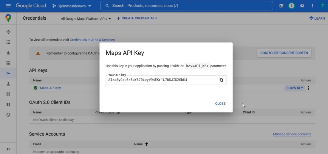Click the Client ID column header
Screen dimensions: 328x154
[x=249, y=112]
